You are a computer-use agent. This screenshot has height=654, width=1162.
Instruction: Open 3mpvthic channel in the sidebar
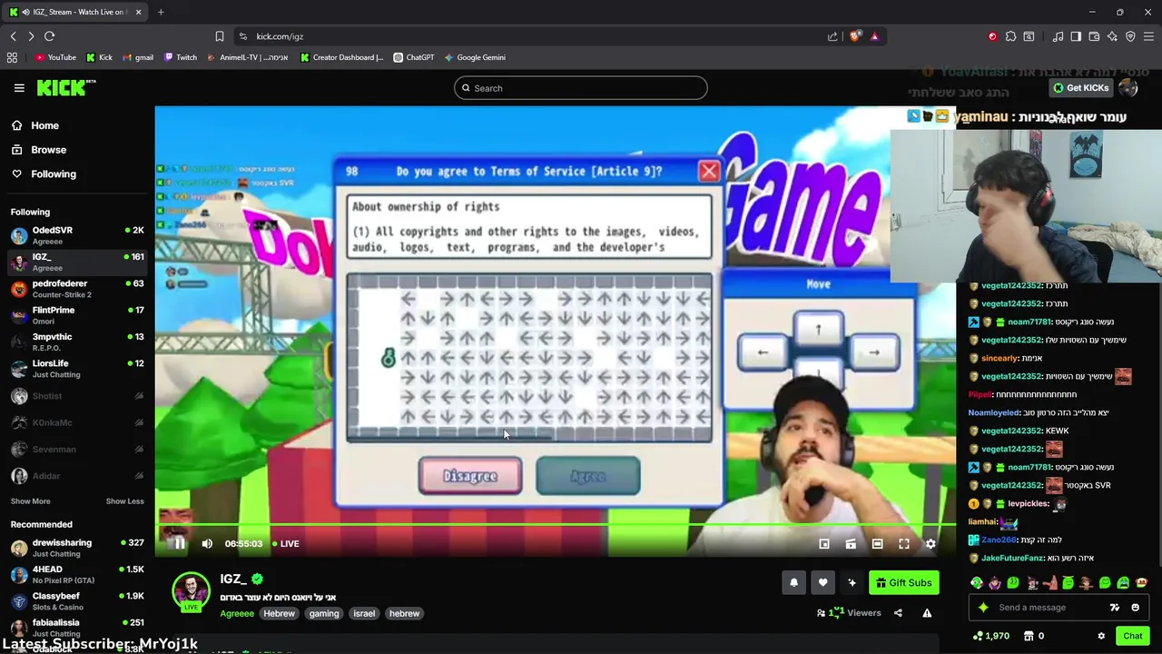(77, 342)
